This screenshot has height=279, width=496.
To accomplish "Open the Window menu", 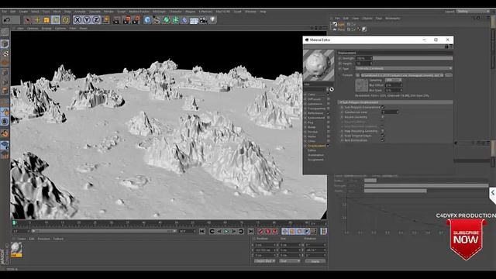I will (x=250, y=12).
